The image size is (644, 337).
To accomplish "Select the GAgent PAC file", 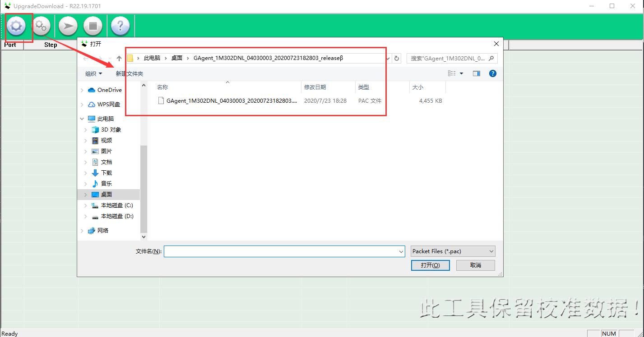I will click(232, 101).
